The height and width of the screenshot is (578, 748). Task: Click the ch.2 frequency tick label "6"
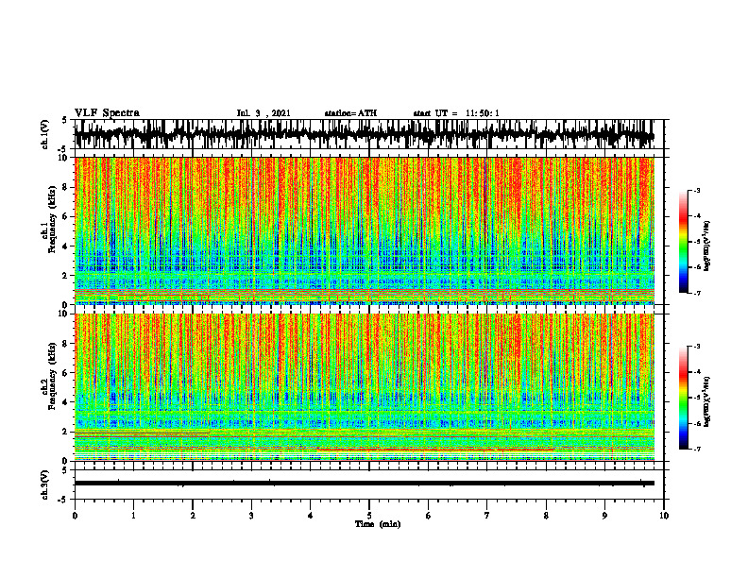(x=66, y=373)
